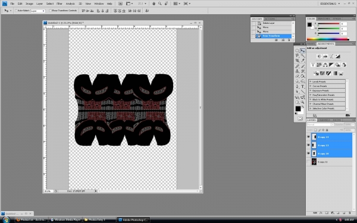Tick Show Transform Controls checkbox
This screenshot has height=223, width=357.
[51, 11]
